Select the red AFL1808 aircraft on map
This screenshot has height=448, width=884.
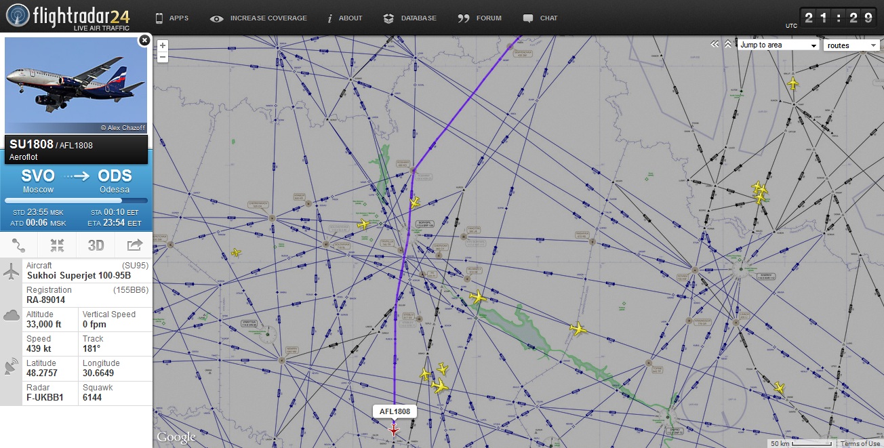(394, 430)
